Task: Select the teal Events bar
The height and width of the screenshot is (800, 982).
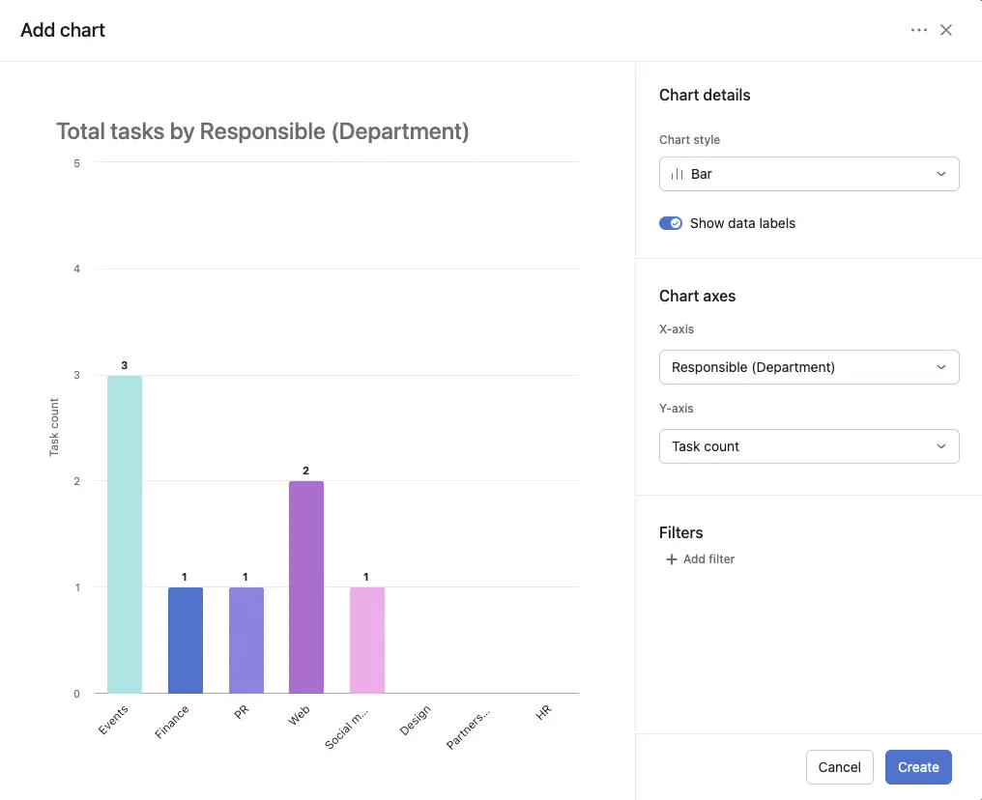Action: 125,534
